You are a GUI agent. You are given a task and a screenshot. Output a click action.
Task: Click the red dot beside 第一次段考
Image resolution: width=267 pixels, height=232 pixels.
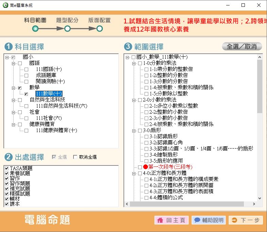(x=146, y=167)
